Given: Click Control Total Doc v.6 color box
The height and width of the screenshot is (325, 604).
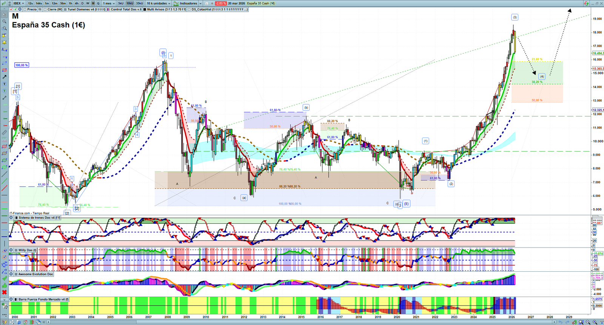Looking at the screenshot, I should [109, 9].
